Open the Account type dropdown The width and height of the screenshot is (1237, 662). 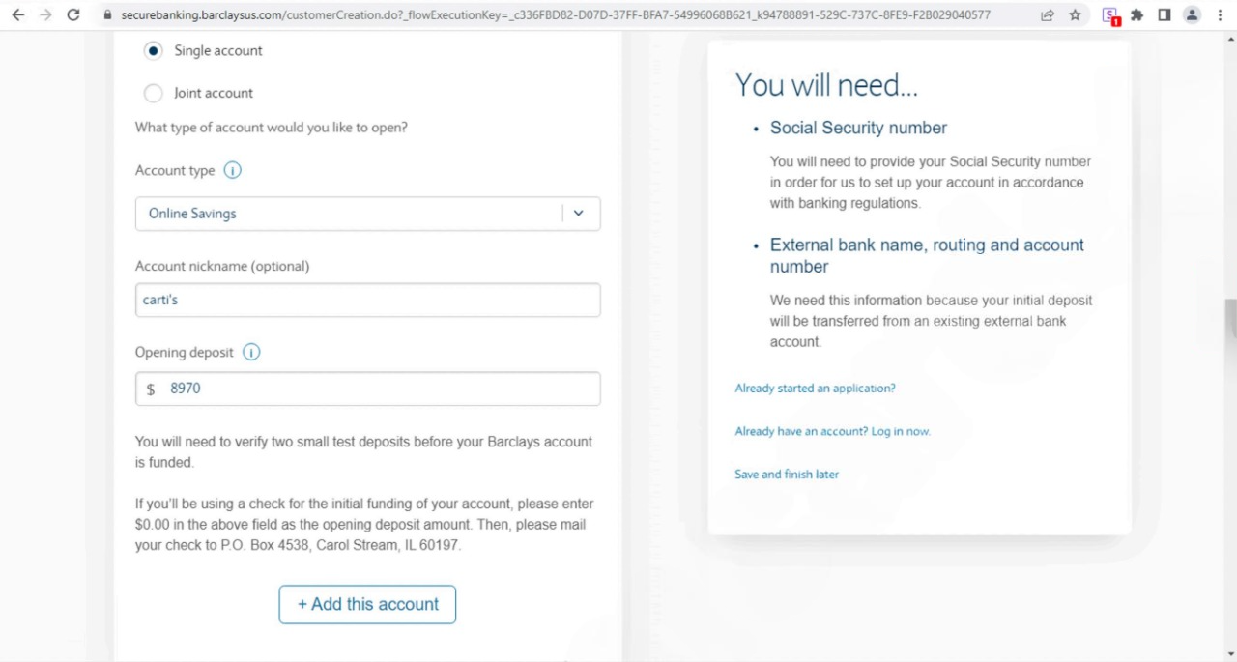click(x=367, y=214)
